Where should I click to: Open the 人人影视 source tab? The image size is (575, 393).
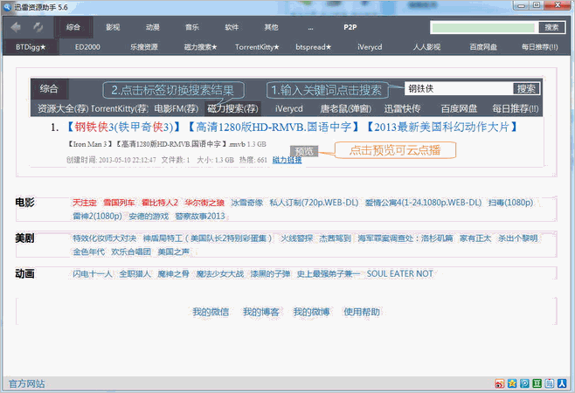point(426,47)
